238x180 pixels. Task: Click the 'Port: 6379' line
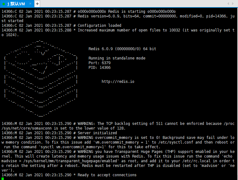pos(100,63)
